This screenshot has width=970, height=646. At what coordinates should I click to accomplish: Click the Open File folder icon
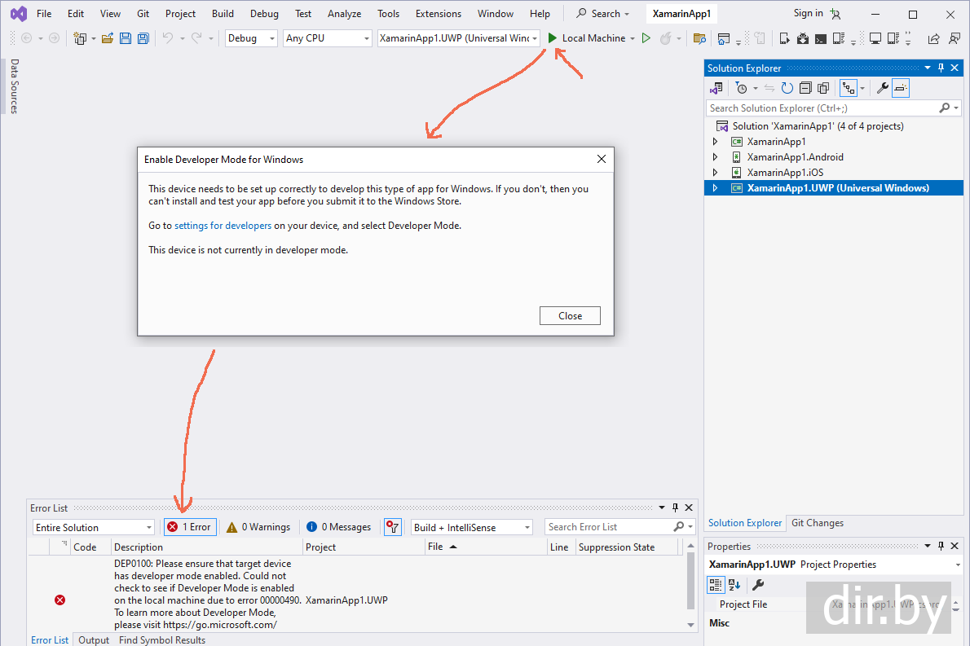(x=108, y=38)
